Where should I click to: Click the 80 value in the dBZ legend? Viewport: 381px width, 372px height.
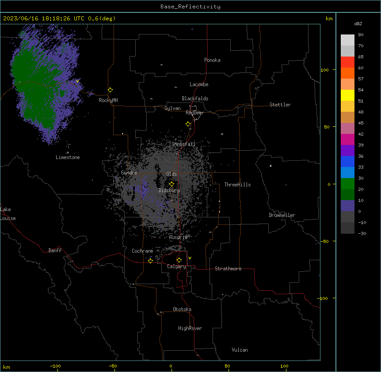coord(361,35)
